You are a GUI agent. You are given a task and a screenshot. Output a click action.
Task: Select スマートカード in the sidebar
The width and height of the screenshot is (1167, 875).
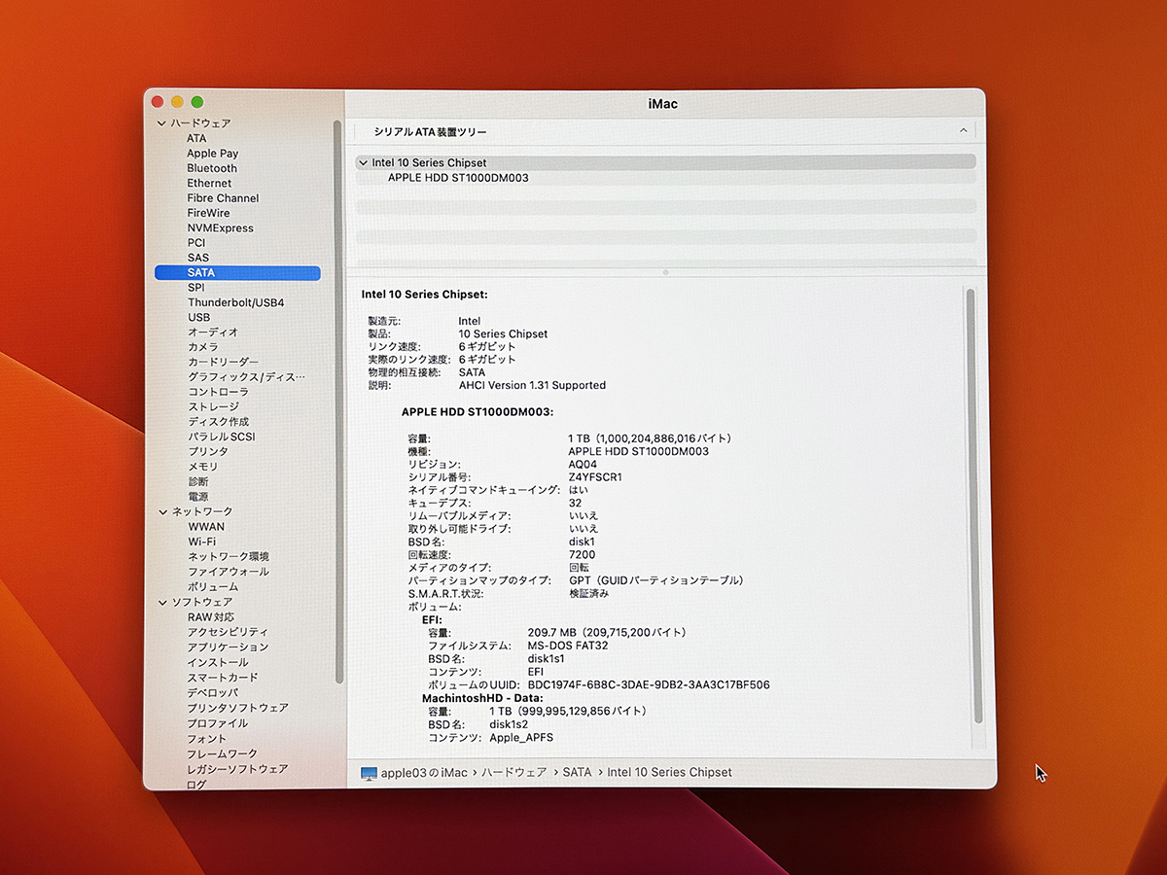(223, 678)
